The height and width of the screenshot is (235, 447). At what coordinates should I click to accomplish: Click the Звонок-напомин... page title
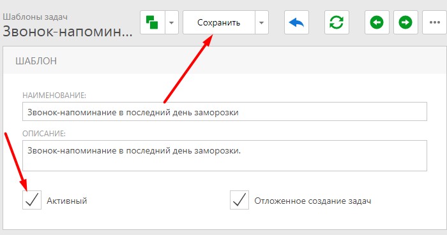68,31
